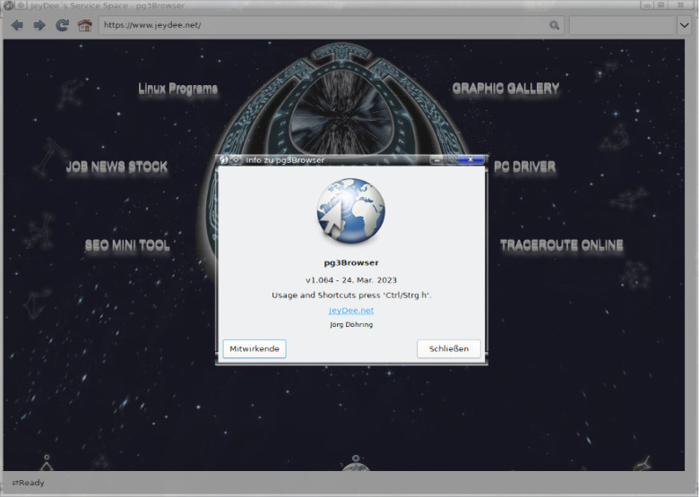
Task: Close the Info zu pg3Browser dialog
Action: coord(470,159)
